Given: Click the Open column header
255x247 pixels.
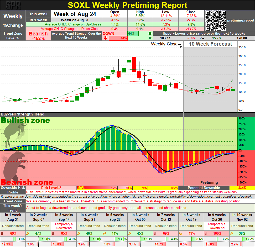Looking at the screenshot, I should 115,12.
